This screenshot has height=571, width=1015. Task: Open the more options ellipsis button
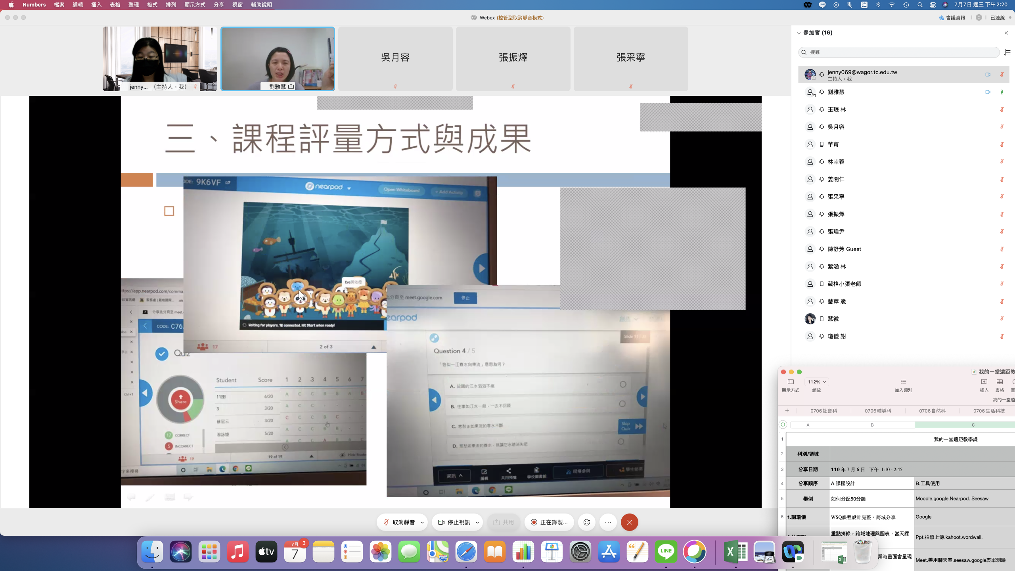pyautogui.click(x=608, y=522)
